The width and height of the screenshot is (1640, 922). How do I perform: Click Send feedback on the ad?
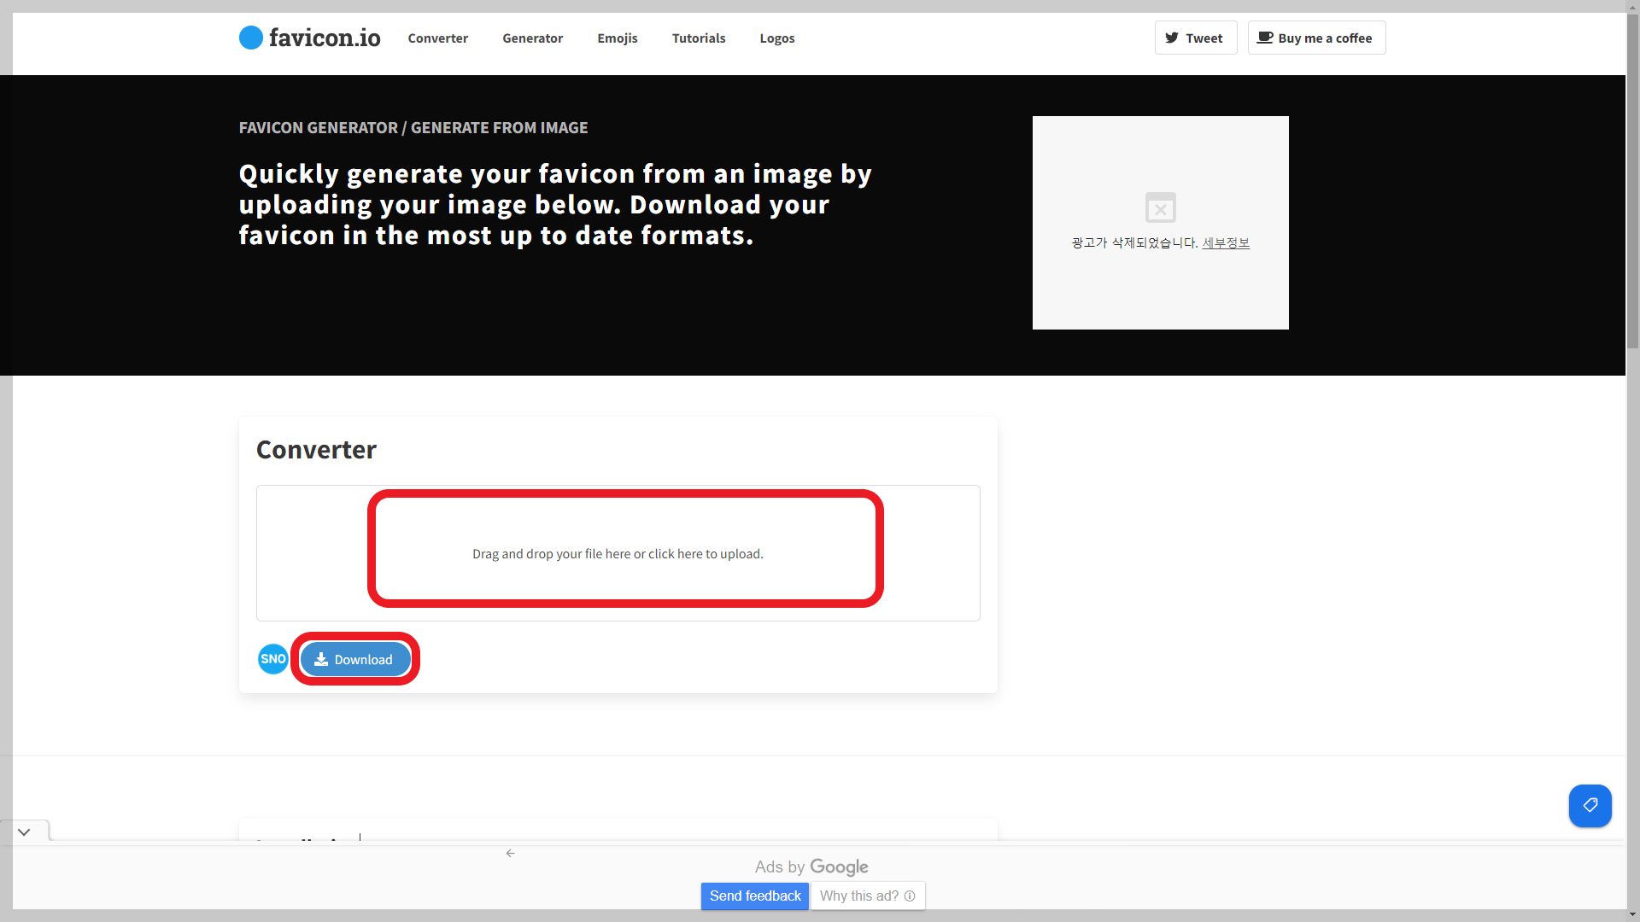pyautogui.click(x=754, y=896)
